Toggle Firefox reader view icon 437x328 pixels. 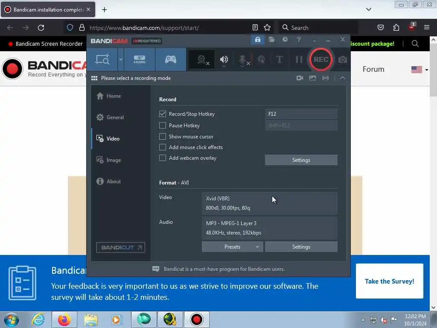click(x=255, y=27)
